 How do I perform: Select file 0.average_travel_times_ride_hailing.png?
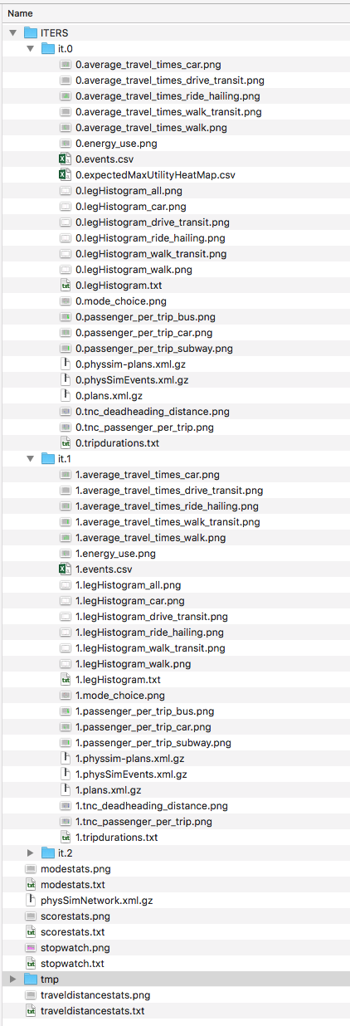coord(168,96)
